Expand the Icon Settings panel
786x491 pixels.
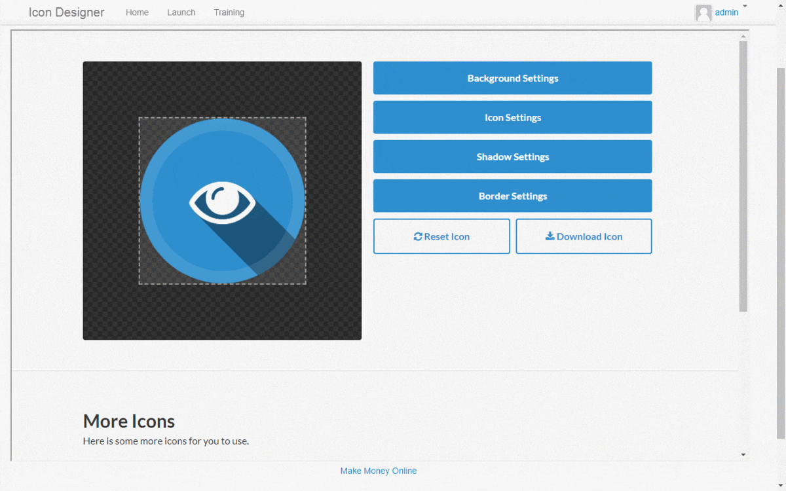512,118
